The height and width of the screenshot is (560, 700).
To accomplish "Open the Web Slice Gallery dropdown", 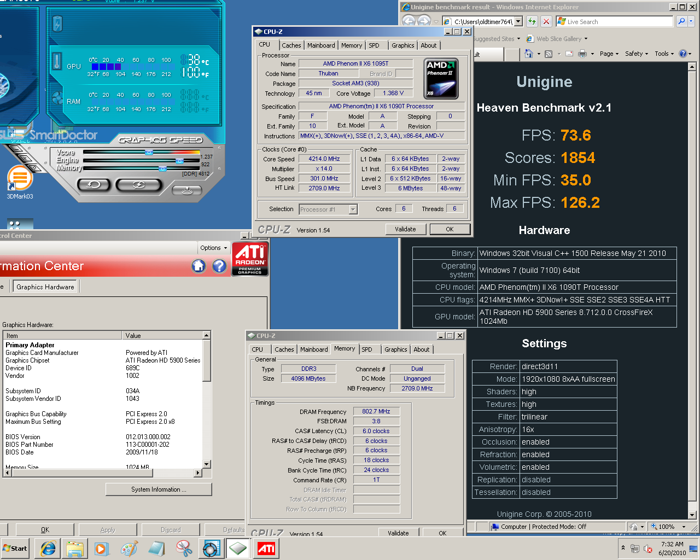I will pos(586,39).
